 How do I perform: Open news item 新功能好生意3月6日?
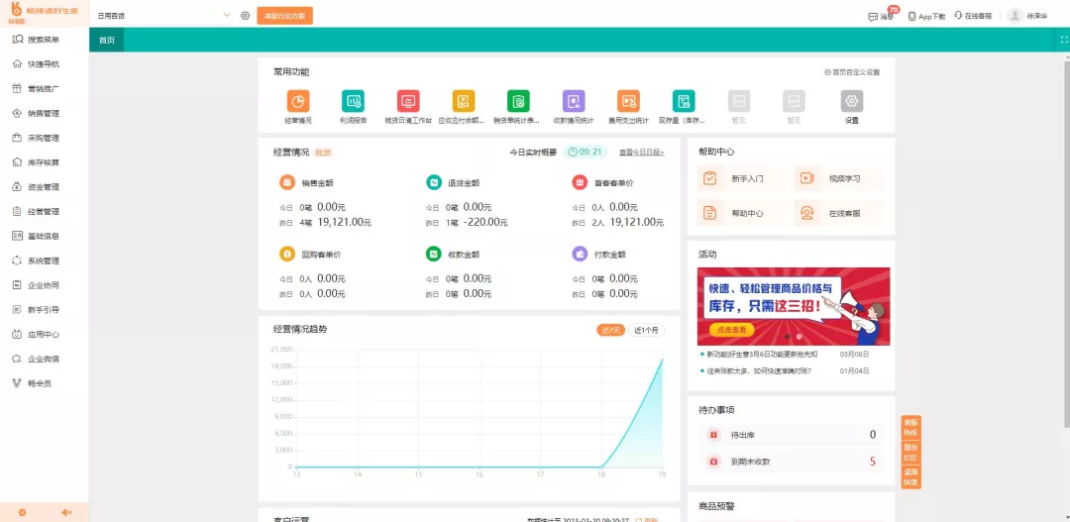pos(761,355)
